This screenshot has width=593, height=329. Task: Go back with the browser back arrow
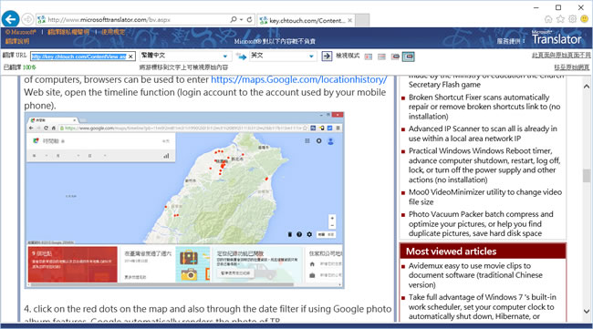pyautogui.click(x=11, y=19)
